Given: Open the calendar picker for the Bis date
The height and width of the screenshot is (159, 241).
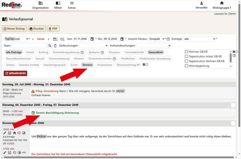Looking at the screenshot, I should tap(122, 39).
